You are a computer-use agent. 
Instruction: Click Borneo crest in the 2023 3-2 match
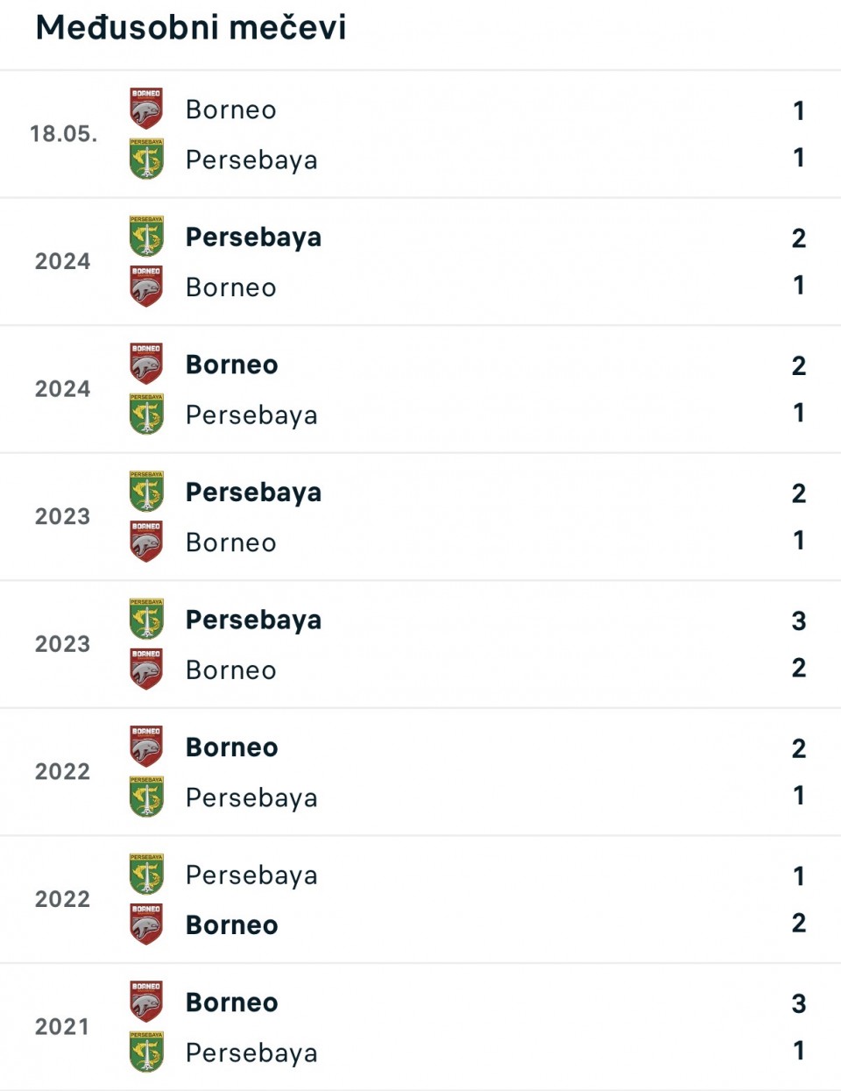tap(146, 669)
